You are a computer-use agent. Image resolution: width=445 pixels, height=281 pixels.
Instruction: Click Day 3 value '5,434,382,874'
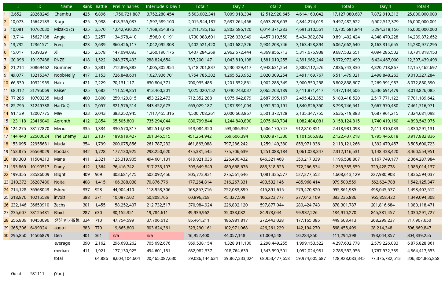[310, 37]
